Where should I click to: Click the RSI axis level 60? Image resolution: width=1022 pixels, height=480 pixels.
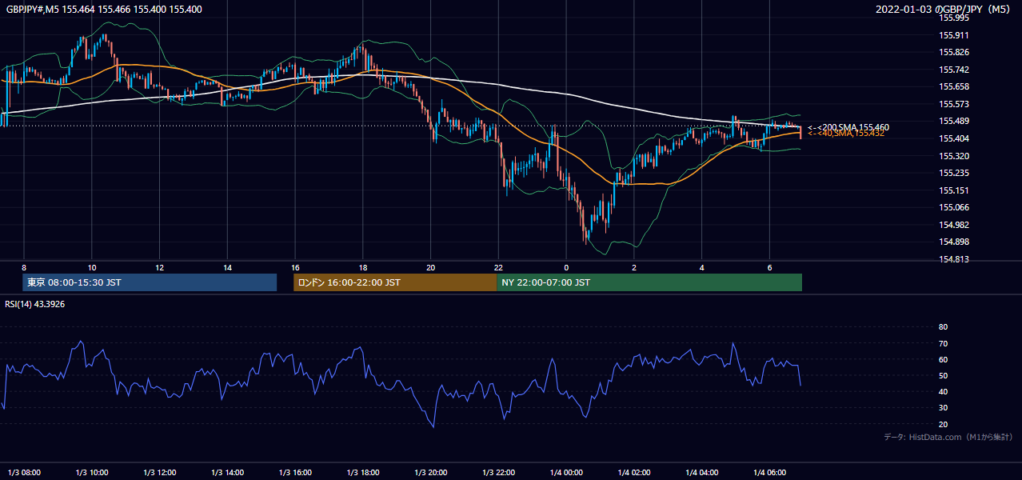click(x=943, y=359)
